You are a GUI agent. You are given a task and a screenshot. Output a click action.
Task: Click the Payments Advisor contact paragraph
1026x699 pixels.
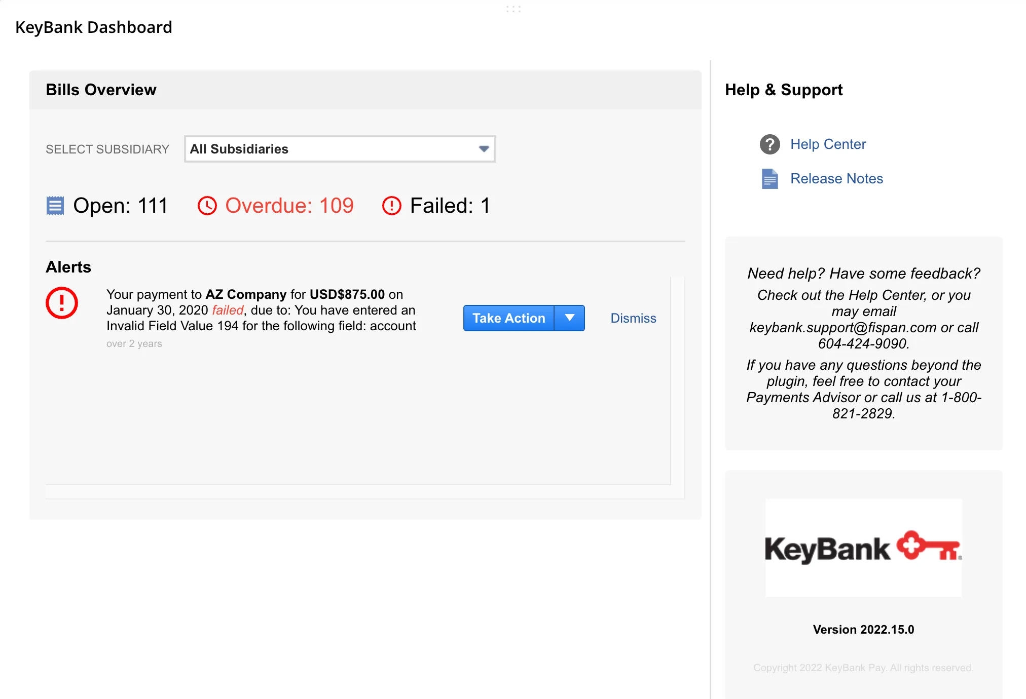[x=864, y=389]
